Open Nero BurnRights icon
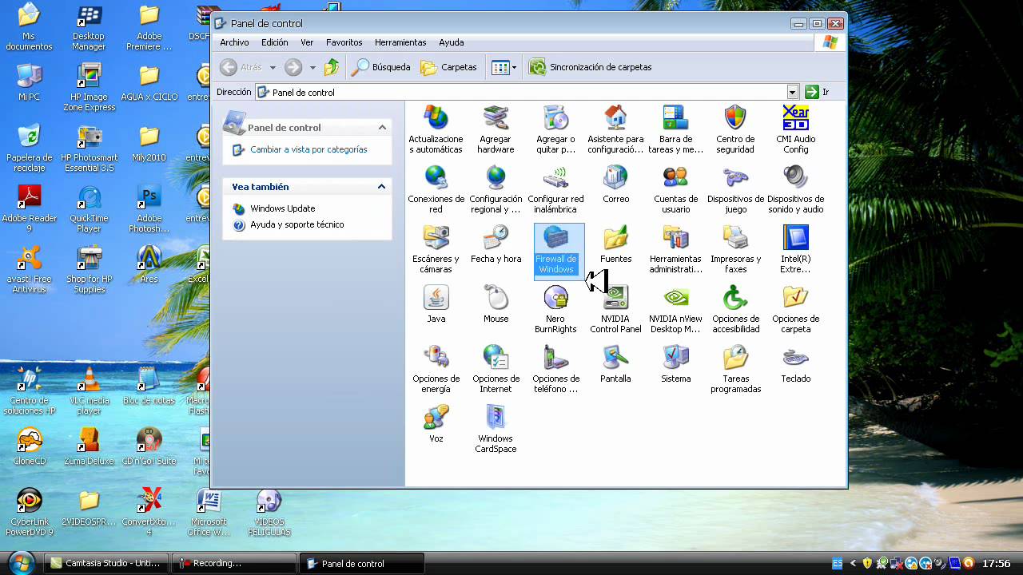1023x575 pixels. point(555,309)
